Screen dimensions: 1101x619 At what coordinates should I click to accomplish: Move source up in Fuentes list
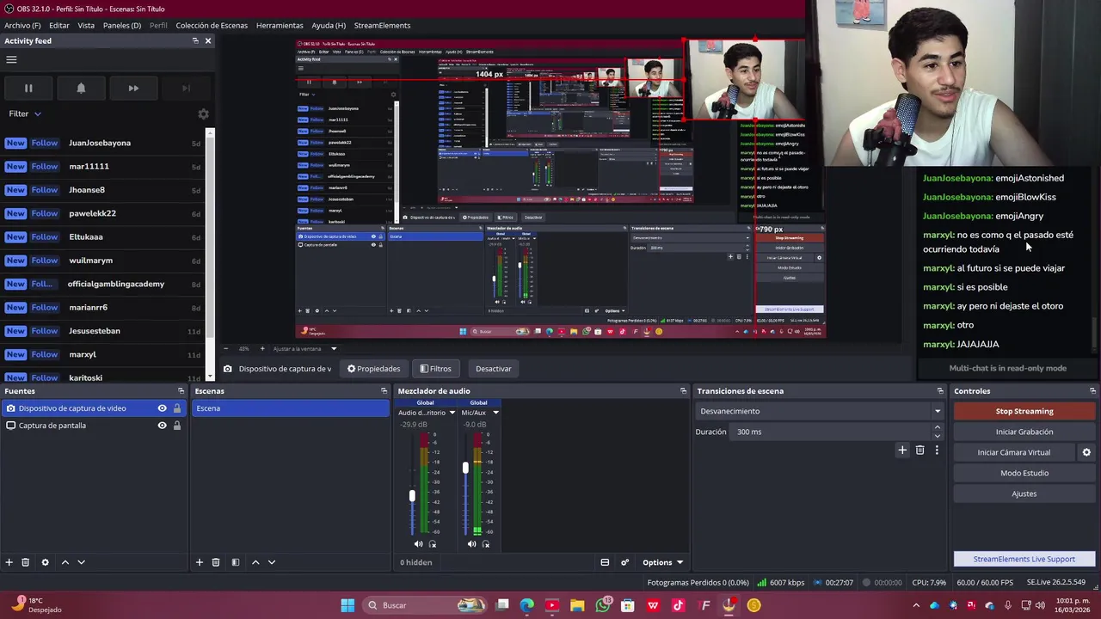[65, 562]
